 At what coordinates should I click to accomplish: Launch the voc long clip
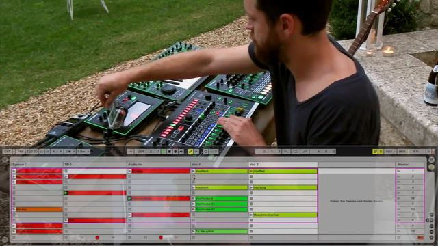pos(251,187)
